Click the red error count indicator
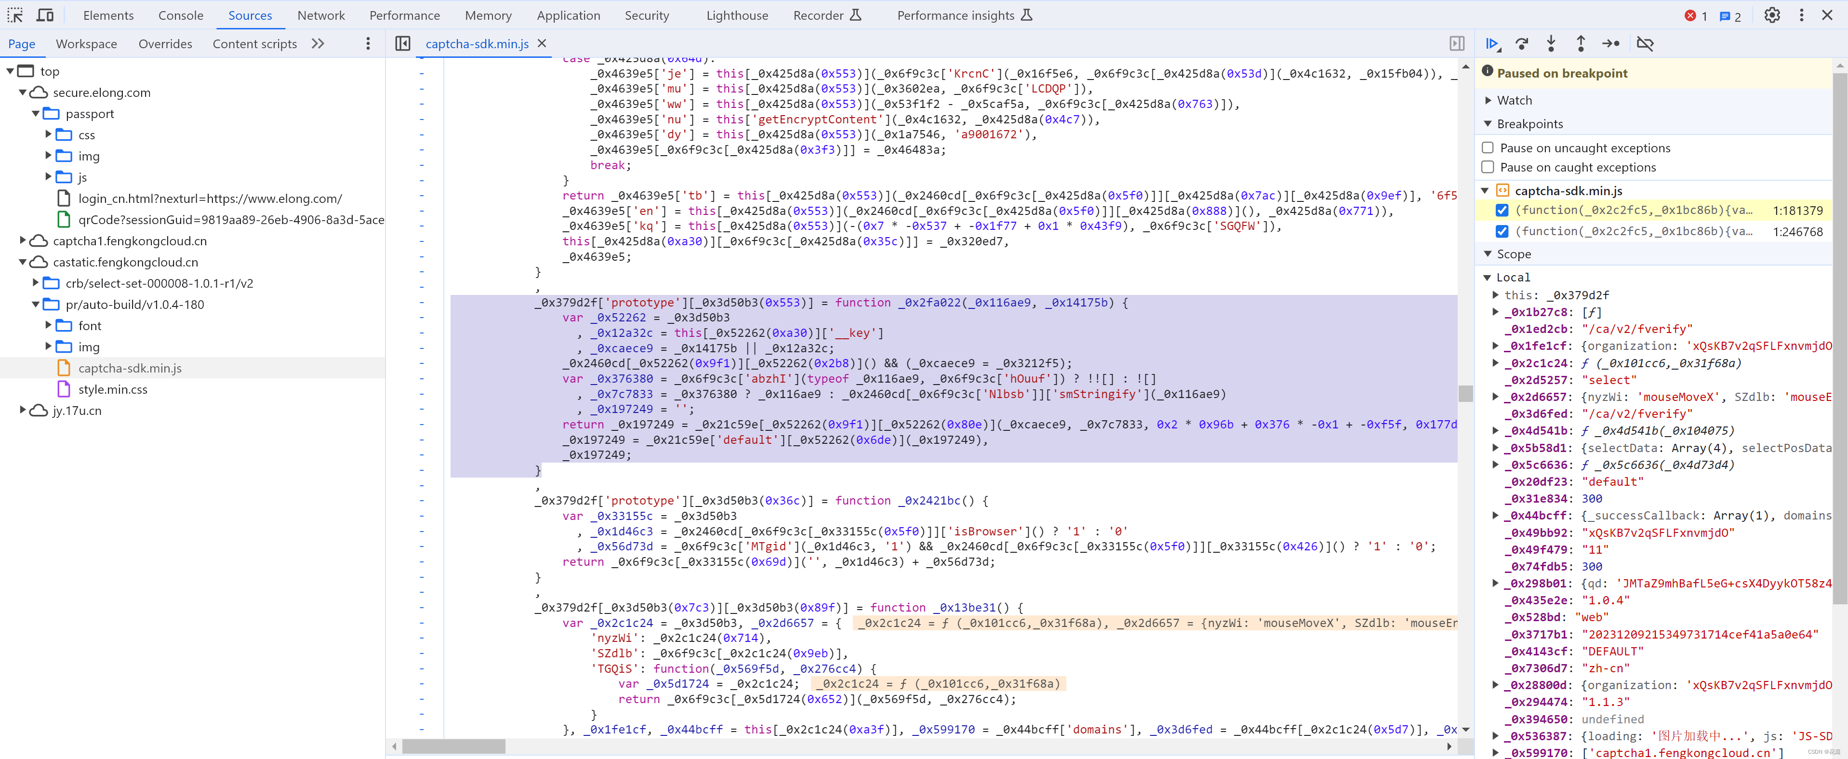Viewport: 1848px width, 759px height. click(1696, 16)
